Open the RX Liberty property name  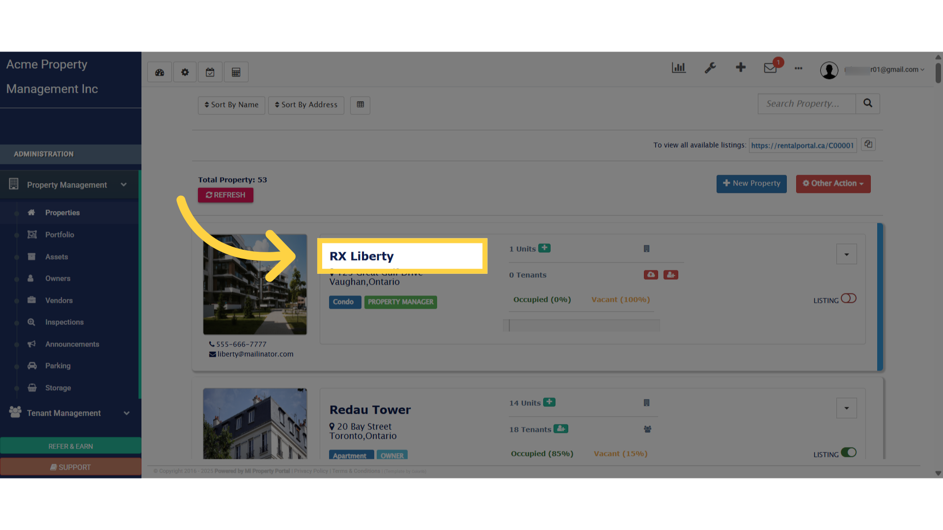point(361,256)
